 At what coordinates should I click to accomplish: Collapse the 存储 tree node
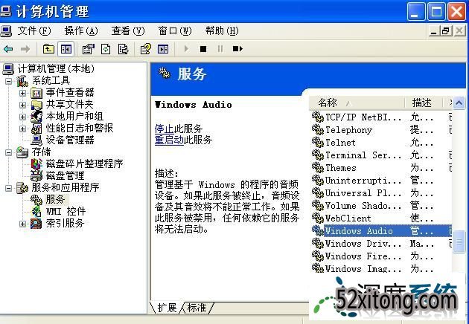pyautogui.click(x=9, y=152)
